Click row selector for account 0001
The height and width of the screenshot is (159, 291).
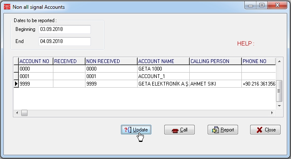pos(16,76)
